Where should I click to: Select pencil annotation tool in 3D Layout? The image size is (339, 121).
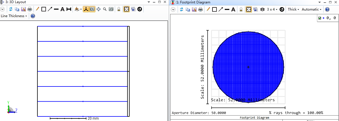[x=37, y=9]
